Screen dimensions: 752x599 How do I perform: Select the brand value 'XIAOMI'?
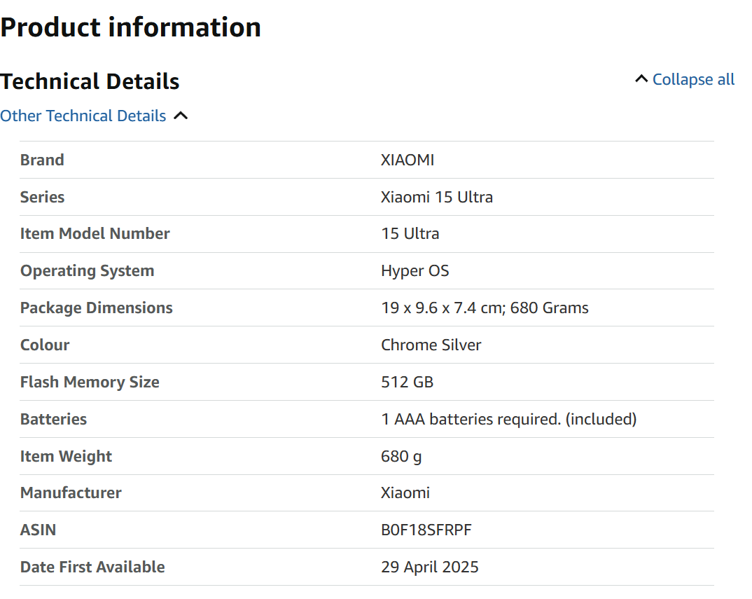tap(408, 160)
